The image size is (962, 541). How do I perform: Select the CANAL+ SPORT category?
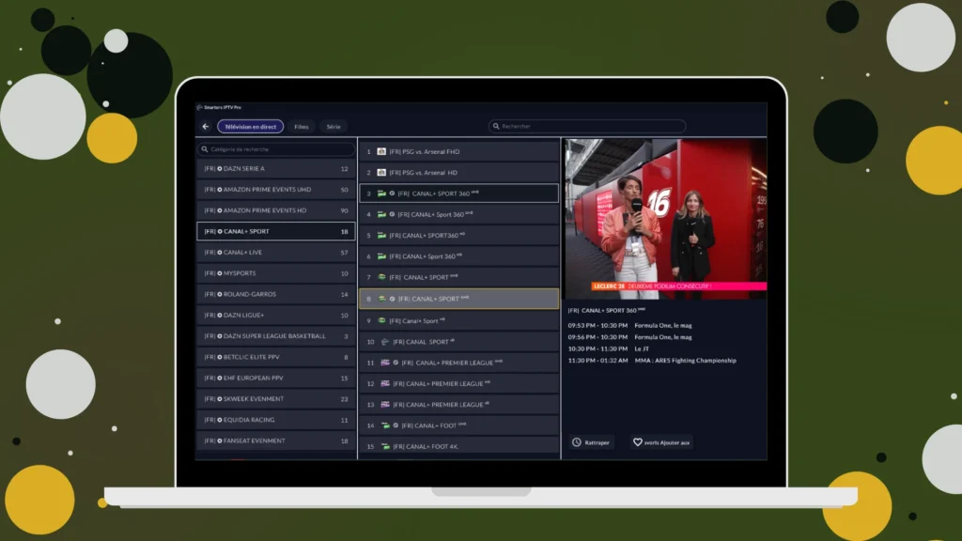click(x=275, y=231)
